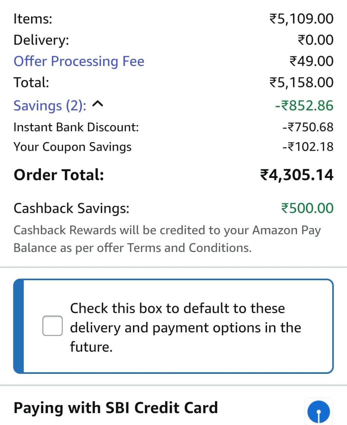Tap the Instant Bank Discount row label
Image resolution: width=347 pixels, height=425 pixels.
click(76, 127)
